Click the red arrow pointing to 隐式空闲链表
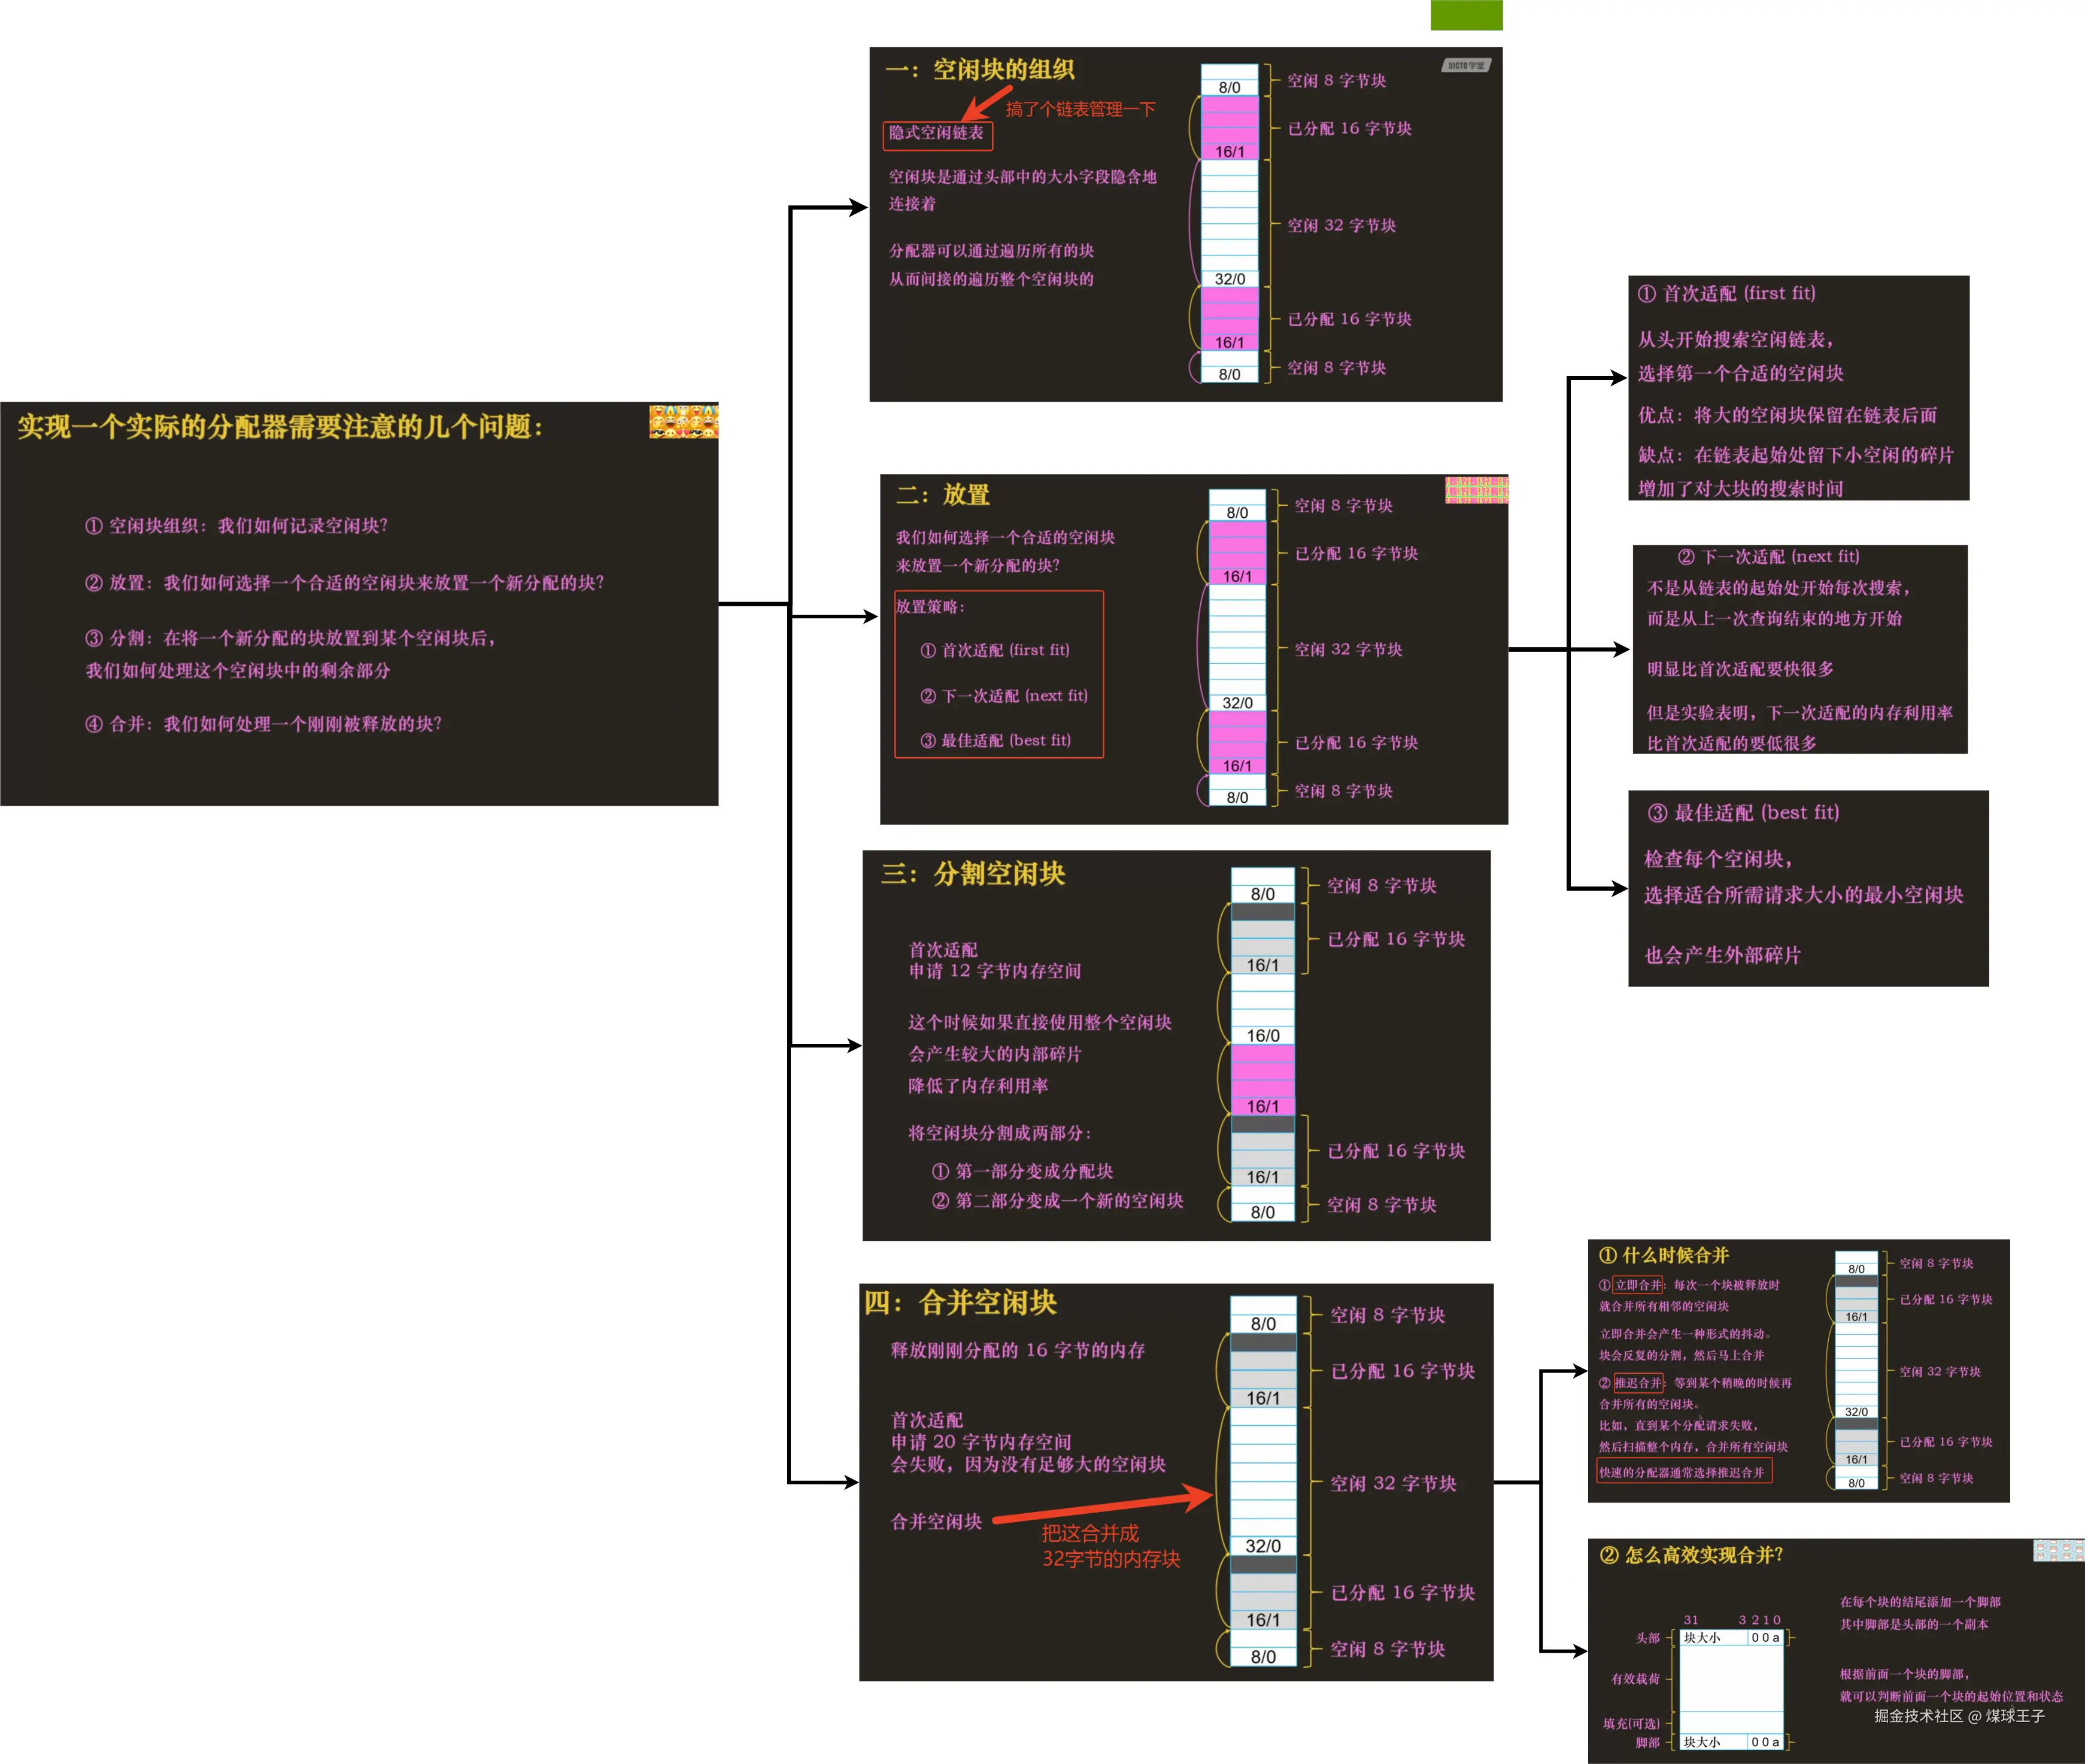The height and width of the screenshot is (1764, 2085). pyautogui.click(x=986, y=103)
